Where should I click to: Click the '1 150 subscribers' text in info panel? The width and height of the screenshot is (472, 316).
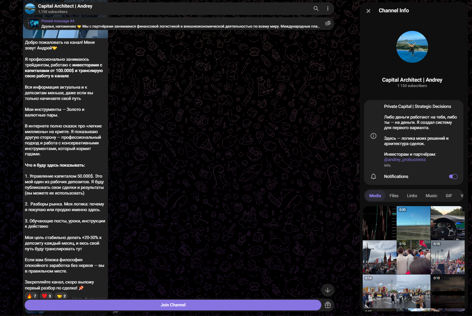412,86
